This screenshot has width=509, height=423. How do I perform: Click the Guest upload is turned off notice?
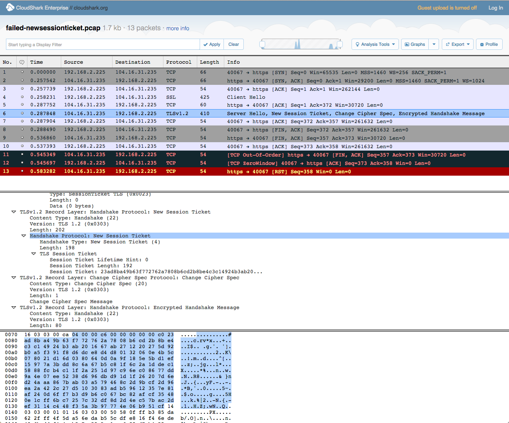click(447, 8)
